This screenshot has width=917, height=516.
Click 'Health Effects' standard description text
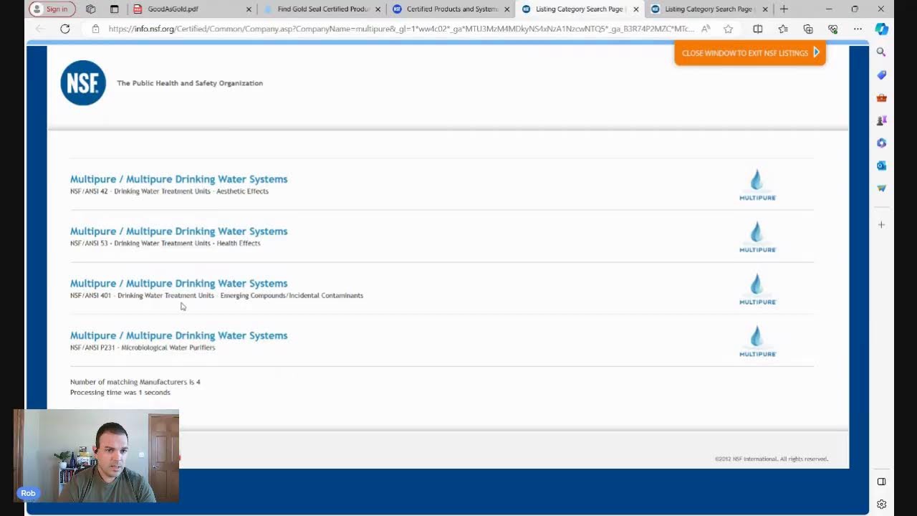tap(239, 244)
